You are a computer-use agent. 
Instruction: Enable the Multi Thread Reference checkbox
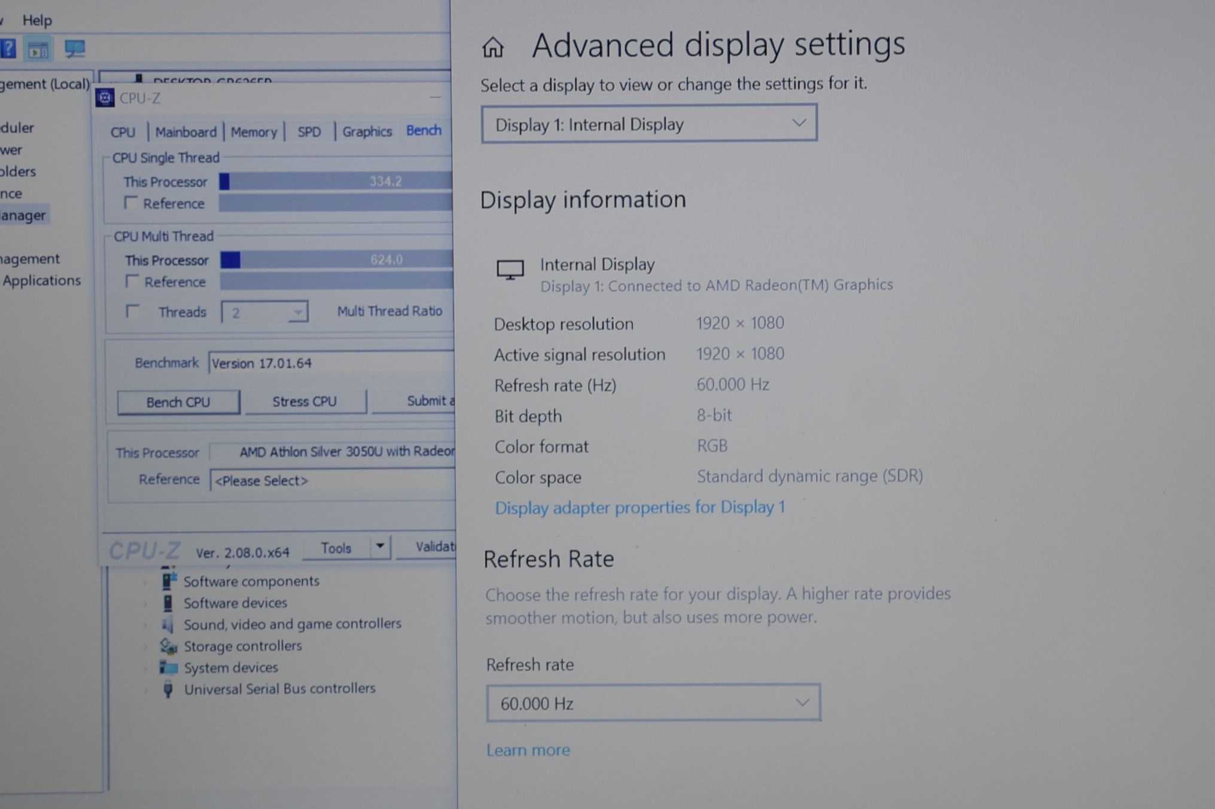coord(132,281)
